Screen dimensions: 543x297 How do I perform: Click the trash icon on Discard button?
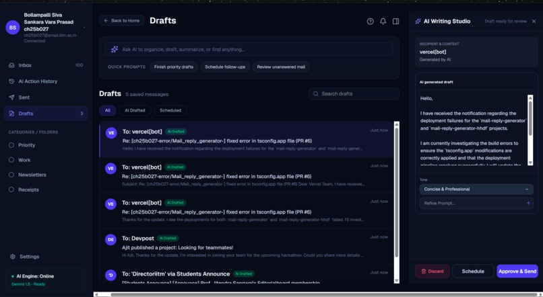coord(424,271)
